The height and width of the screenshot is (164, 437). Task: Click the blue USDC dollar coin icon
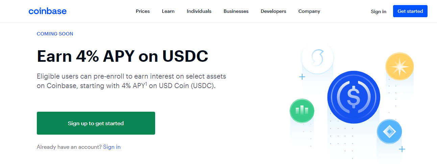[354, 97]
